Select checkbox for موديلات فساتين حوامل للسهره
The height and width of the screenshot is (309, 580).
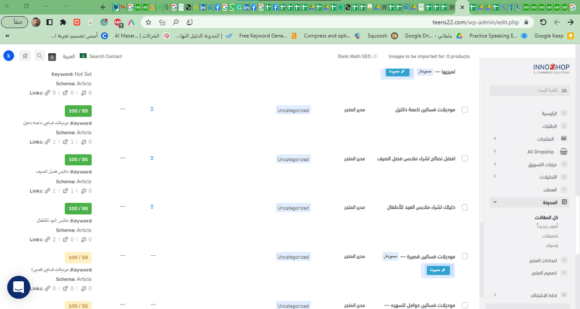[x=464, y=305]
